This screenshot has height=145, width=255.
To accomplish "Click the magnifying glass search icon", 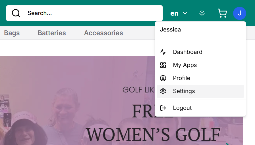I will (16, 13).
